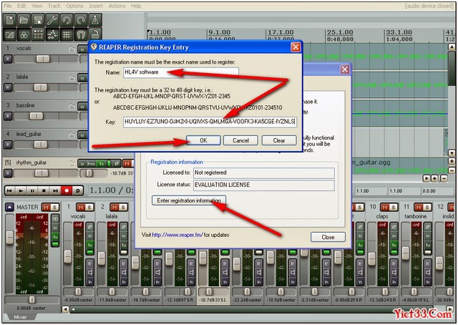Open vocals mixer strip fx button

(90, 245)
